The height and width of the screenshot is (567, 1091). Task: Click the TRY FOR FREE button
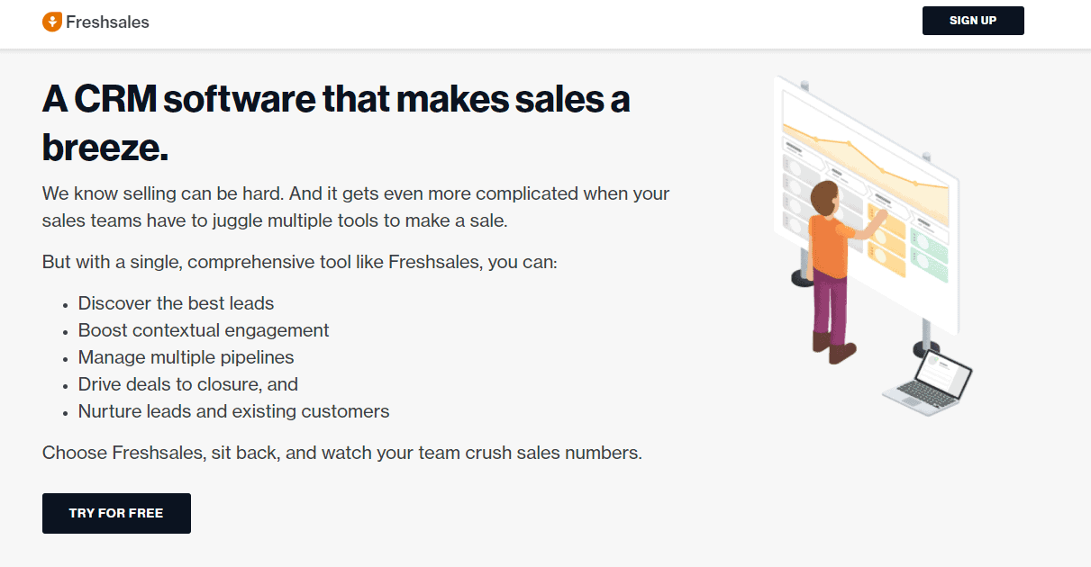(116, 513)
